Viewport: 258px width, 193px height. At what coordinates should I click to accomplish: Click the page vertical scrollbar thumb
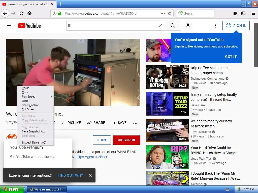(256, 45)
